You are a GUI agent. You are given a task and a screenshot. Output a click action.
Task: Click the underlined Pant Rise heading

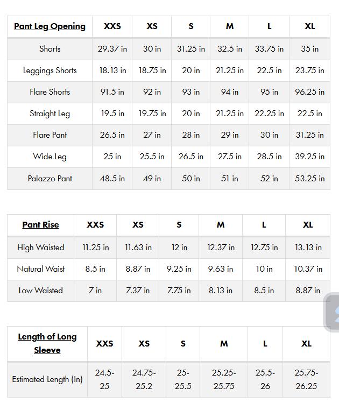coord(40,225)
